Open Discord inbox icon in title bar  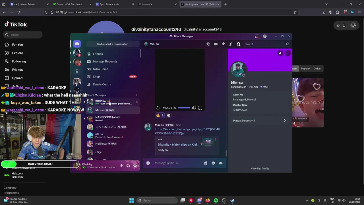257,36
